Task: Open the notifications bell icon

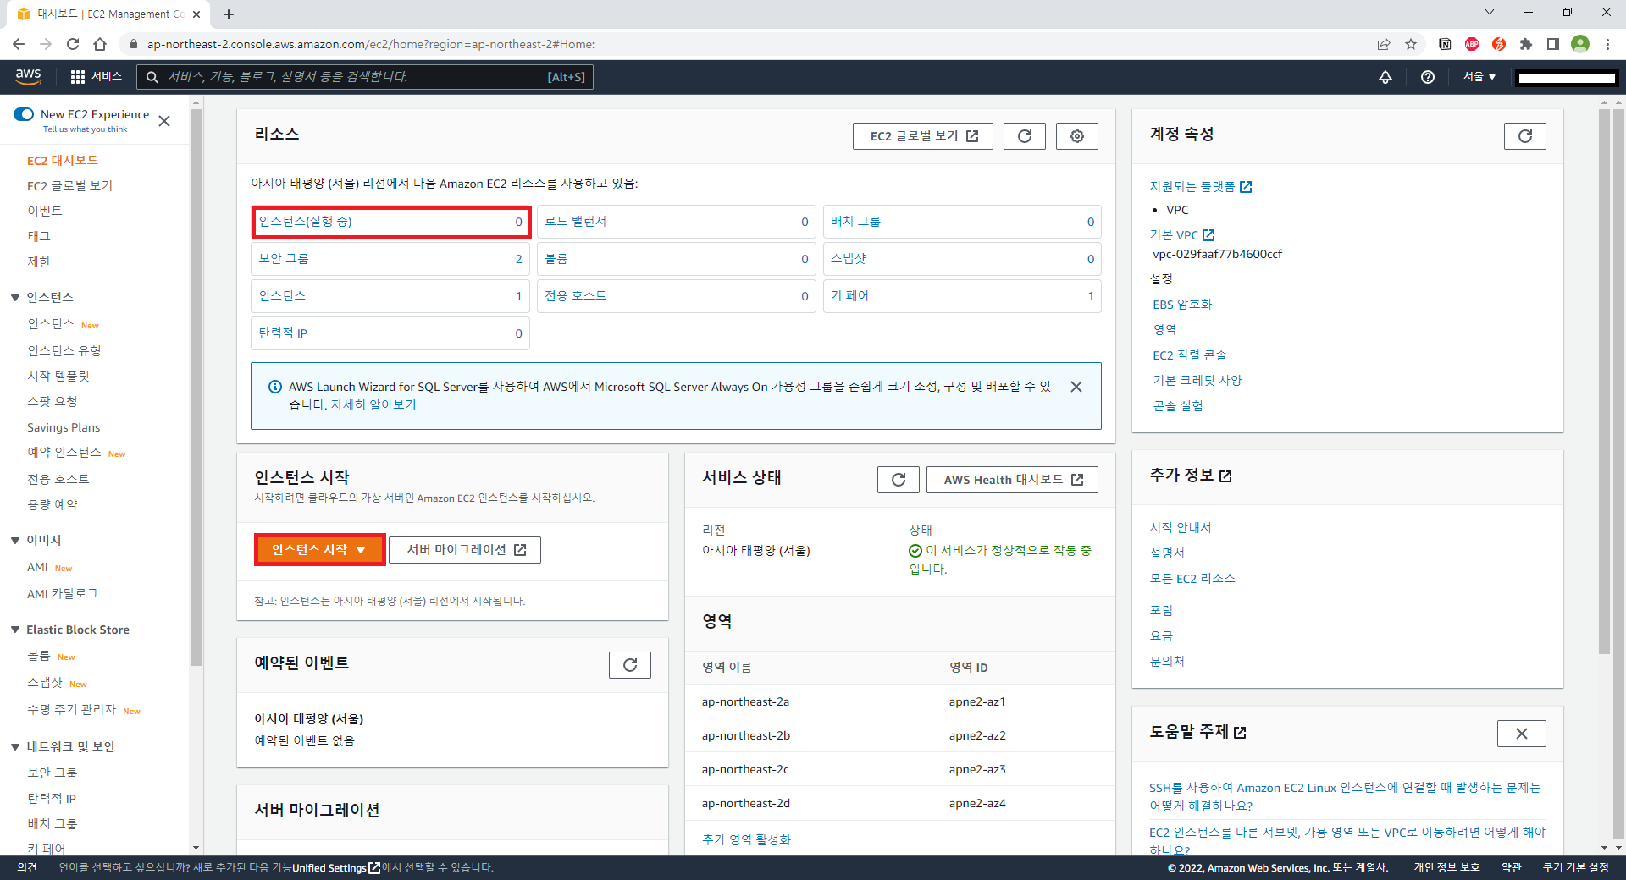Action: (x=1385, y=77)
